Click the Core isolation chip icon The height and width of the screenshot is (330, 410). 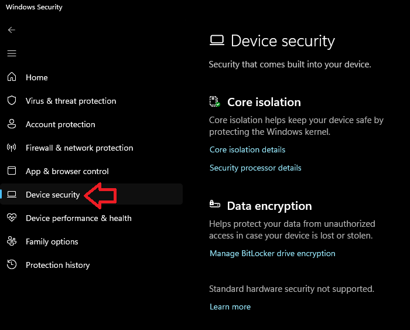215,102
